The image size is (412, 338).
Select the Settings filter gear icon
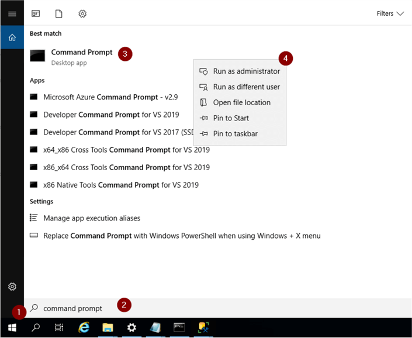pos(82,13)
